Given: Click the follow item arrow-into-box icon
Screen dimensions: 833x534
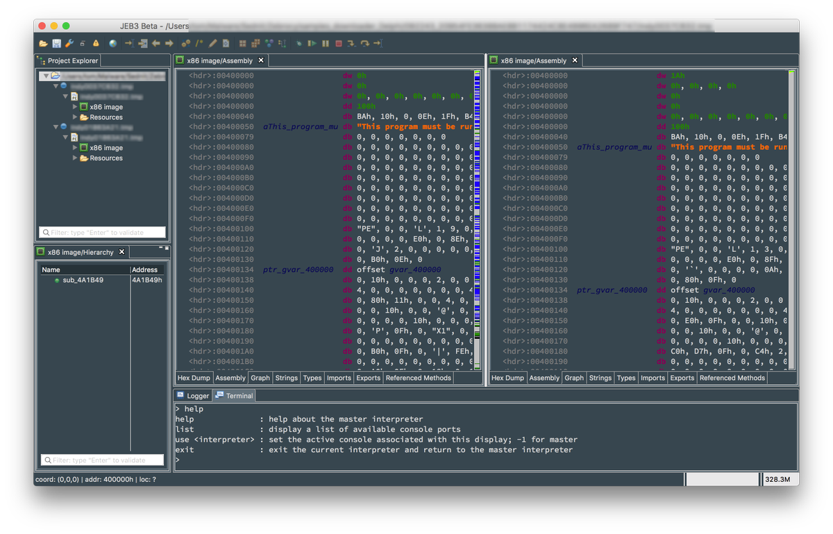Looking at the screenshot, I should (x=143, y=43).
